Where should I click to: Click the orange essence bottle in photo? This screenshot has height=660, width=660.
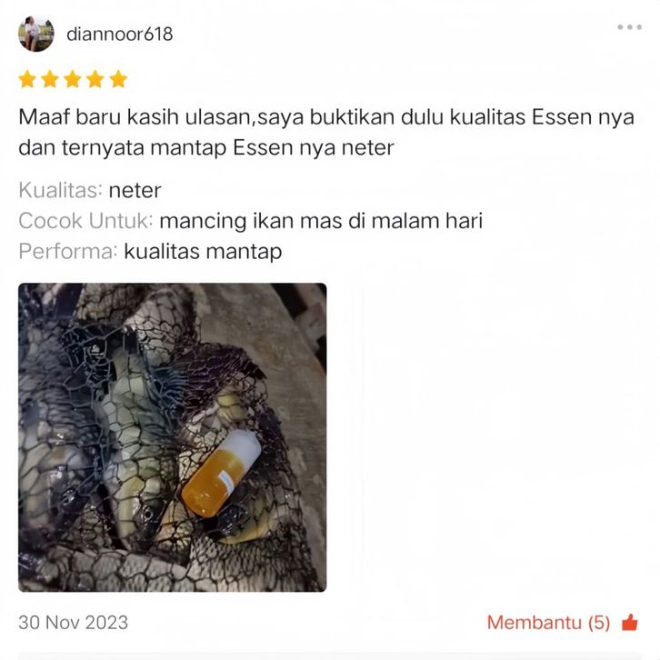(x=222, y=473)
